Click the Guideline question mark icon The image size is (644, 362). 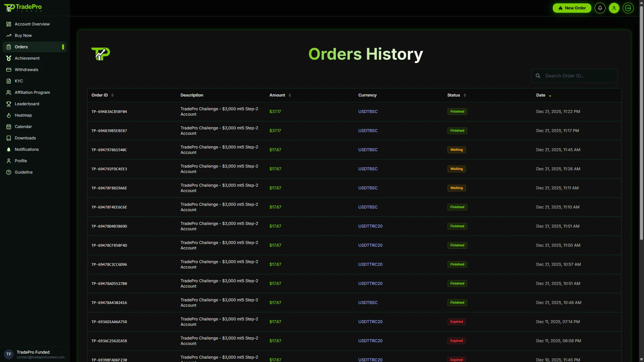click(9, 172)
